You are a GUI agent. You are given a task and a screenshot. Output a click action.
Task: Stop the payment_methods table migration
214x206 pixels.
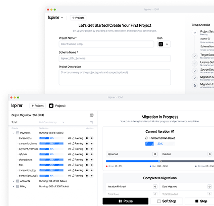coord(87,149)
